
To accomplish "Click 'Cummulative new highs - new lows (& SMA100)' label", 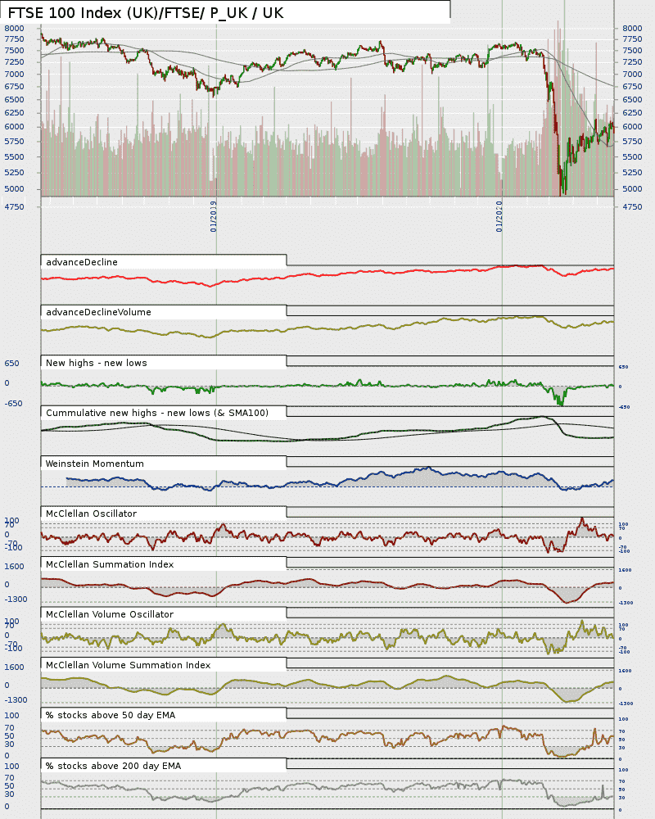I will pyautogui.click(x=156, y=413).
